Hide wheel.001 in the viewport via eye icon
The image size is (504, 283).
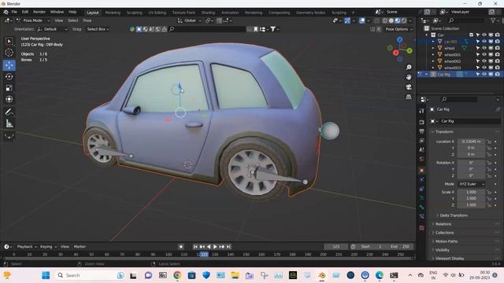(x=484, y=54)
